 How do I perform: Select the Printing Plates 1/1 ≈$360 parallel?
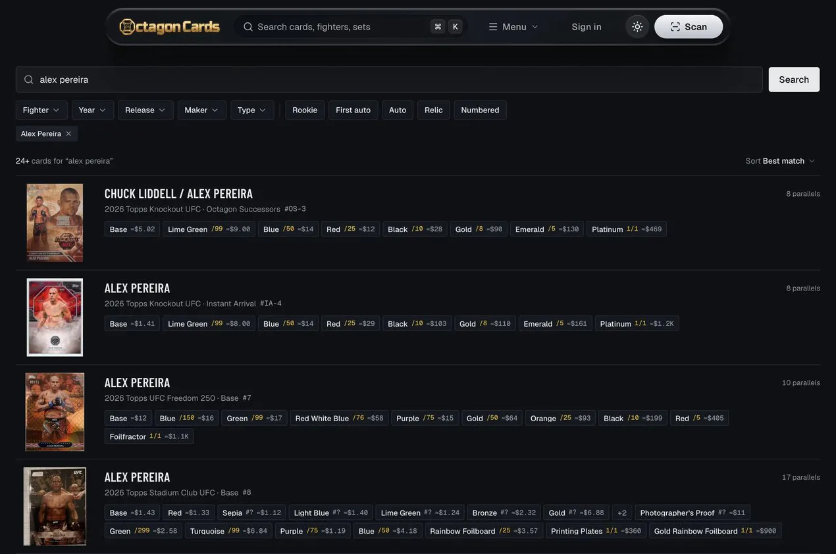[596, 532]
